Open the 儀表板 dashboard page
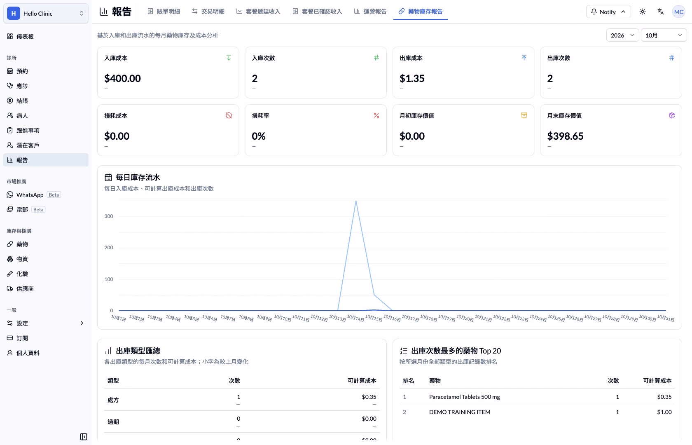692x445 pixels. coord(46,37)
